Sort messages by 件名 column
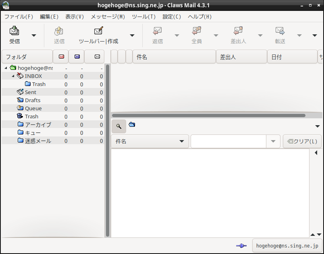This screenshot has height=254, width=324. pyautogui.click(x=174, y=57)
